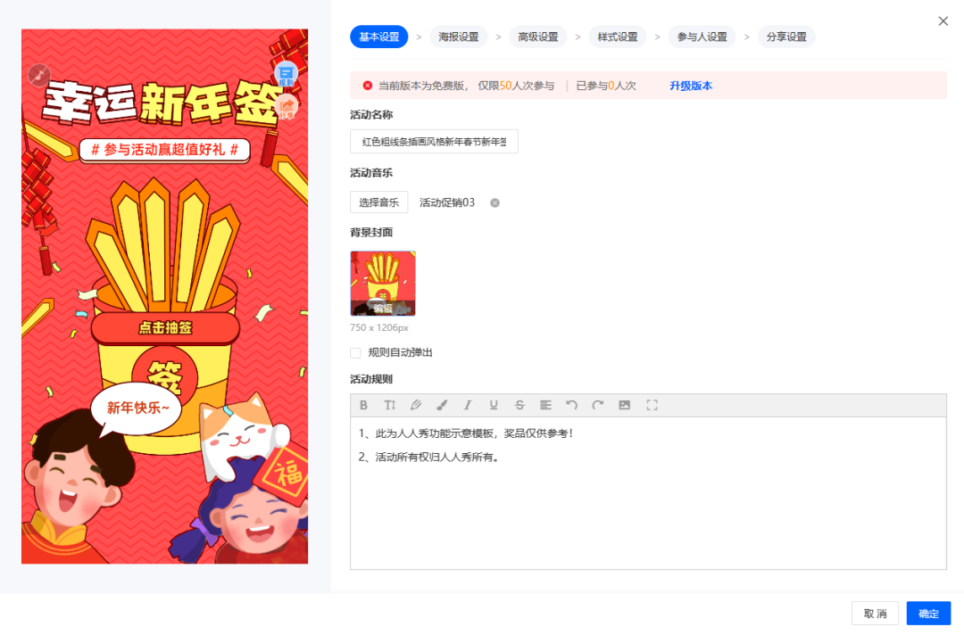Viewport: 964px width, 635px height.
Task: Toggle bold formatting in rules editor
Action: pos(363,405)
